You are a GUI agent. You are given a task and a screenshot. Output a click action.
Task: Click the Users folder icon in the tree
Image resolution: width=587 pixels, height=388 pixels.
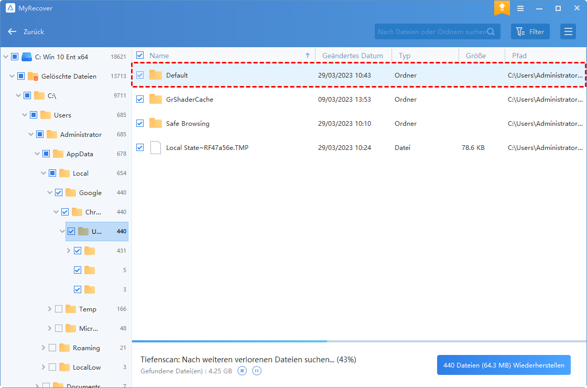tap(45, 115)
